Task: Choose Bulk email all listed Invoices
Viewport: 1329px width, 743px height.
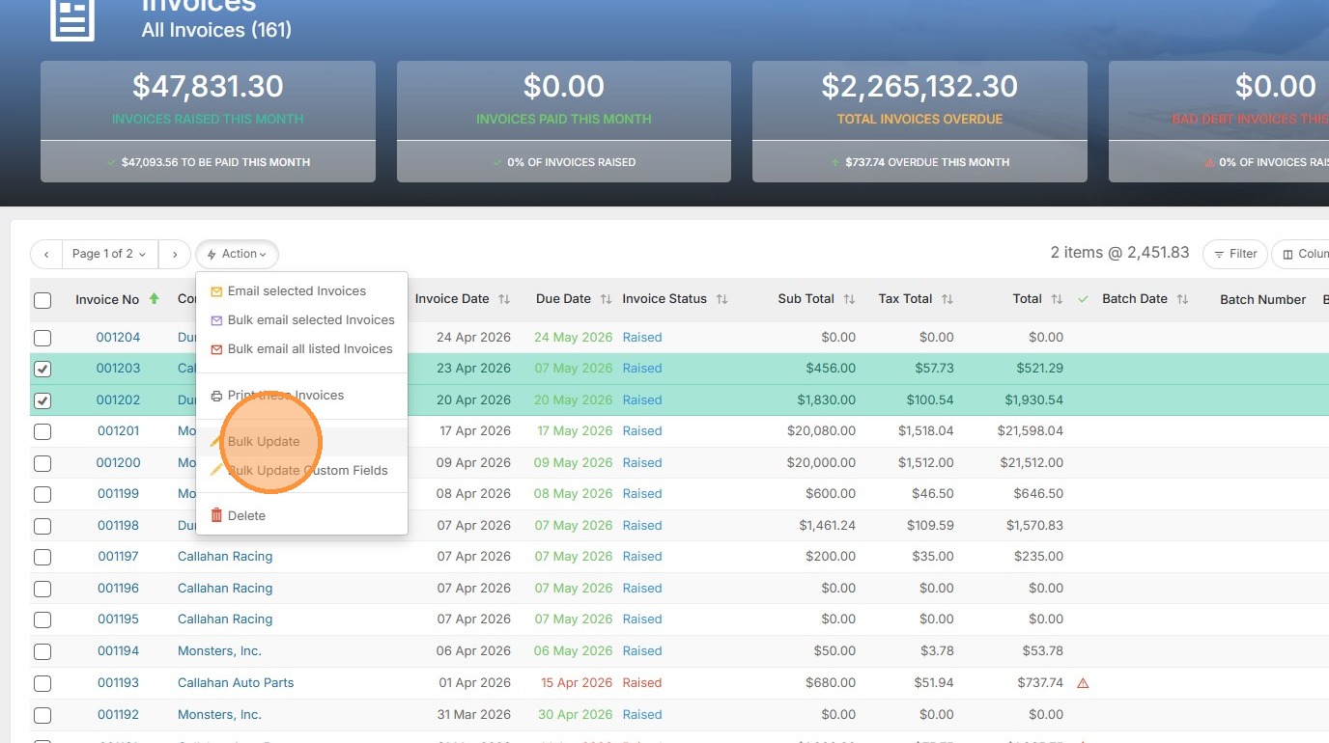Action: pyautogui.click(x=301, y=349)
